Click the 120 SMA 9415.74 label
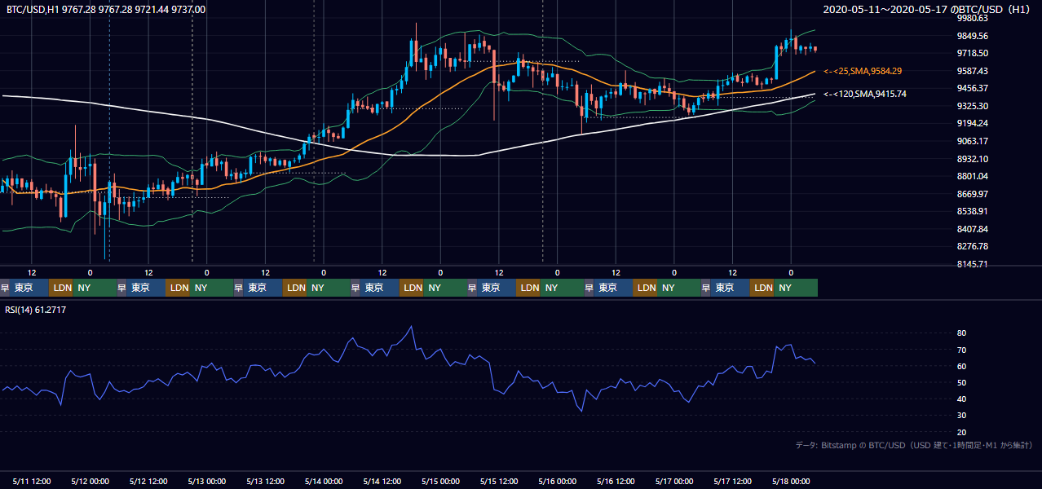 pos(865,94)
